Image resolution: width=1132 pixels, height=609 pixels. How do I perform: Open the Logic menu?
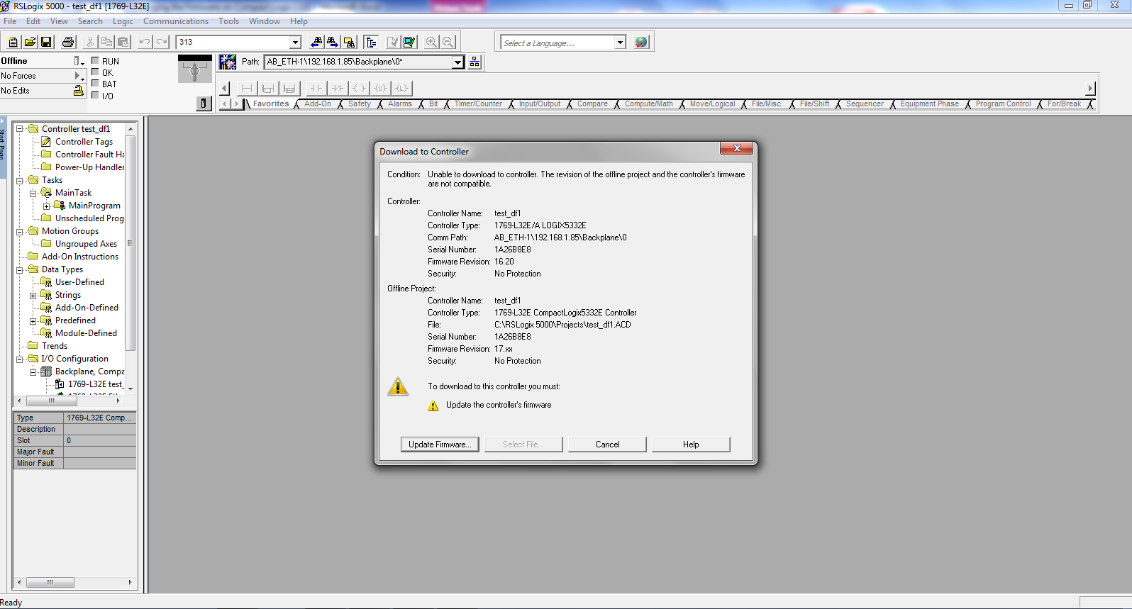pos(123,21)
